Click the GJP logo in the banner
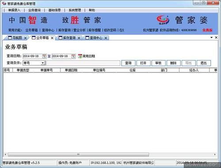Viewport: 221px width, 168px height. (x=163, y=20)
